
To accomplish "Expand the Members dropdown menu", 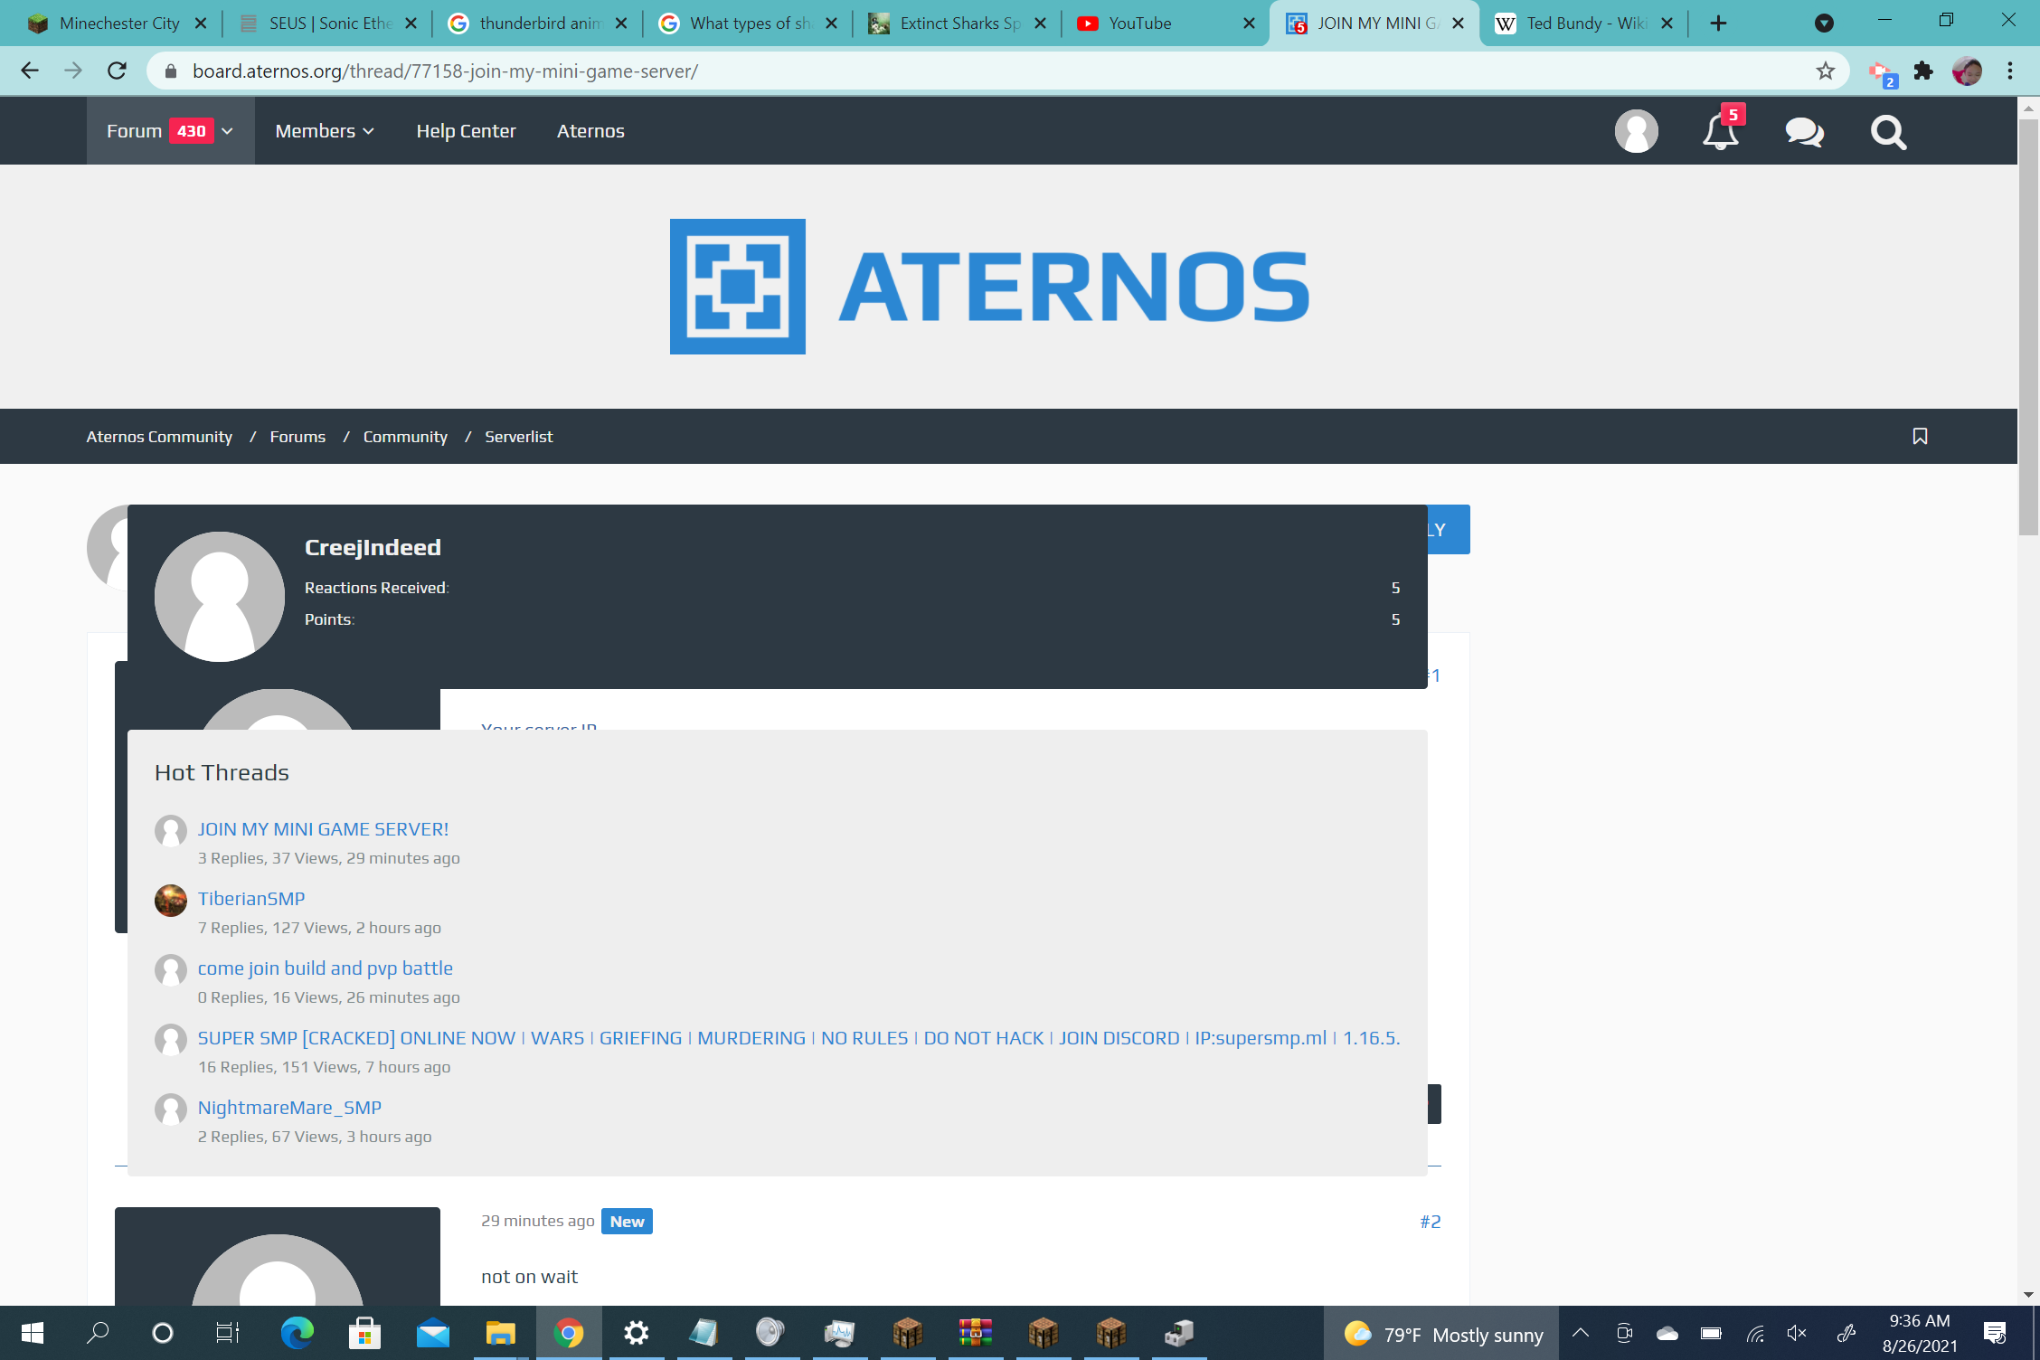I will (x=325, y=131).
